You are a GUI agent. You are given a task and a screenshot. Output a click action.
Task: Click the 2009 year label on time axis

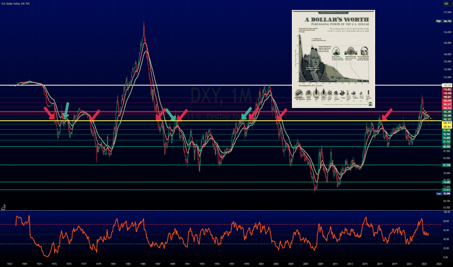320,264
